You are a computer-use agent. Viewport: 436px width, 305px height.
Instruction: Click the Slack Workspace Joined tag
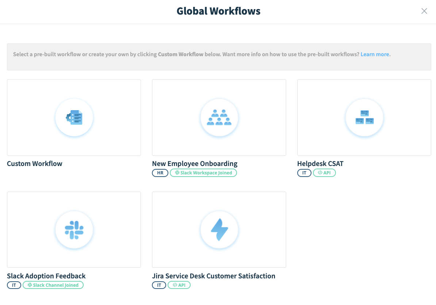[203, 173]
